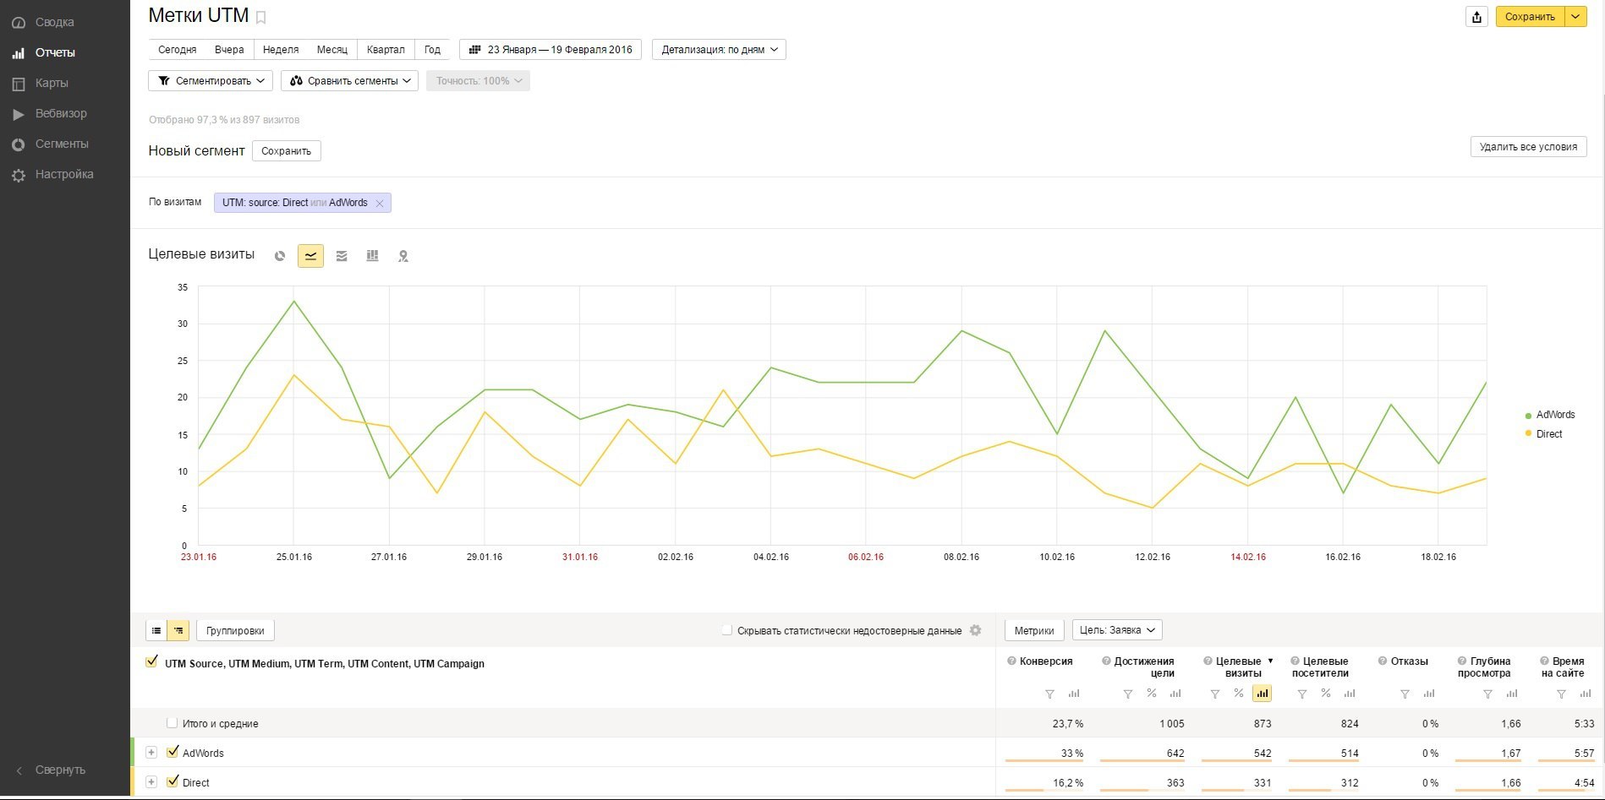Open the Цель: Заявка goal dropdown
This screenshot has height=800, width=1605.
(x=1116, y=630)
